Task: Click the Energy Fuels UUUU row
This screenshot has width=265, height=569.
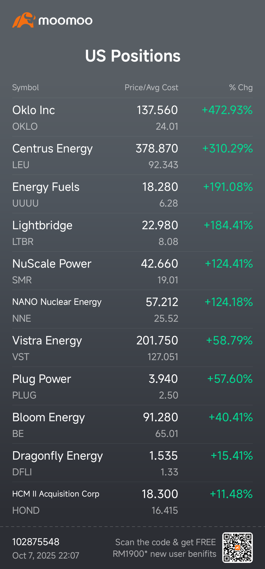Action: 132,194
